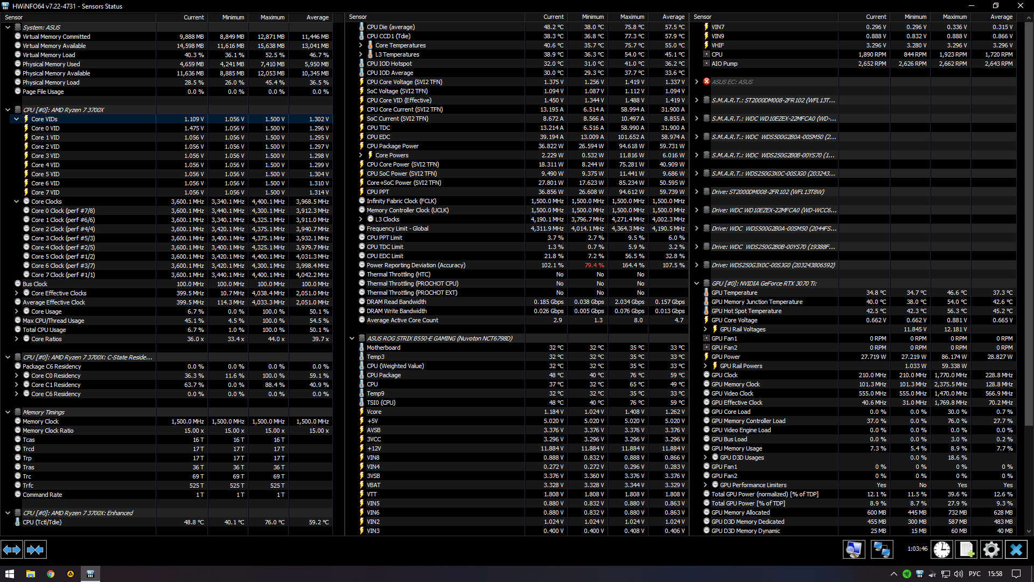Open Google Chrome from the taskbar

coord(51,574)
